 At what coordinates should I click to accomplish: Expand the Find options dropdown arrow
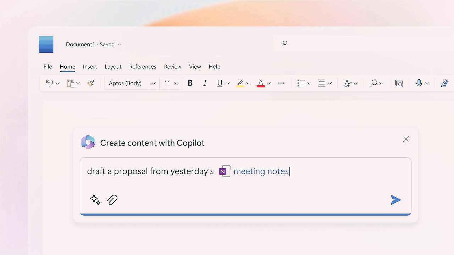[381, 84]
